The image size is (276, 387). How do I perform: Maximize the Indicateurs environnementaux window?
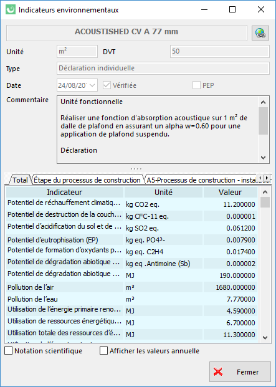pos(232,9)
